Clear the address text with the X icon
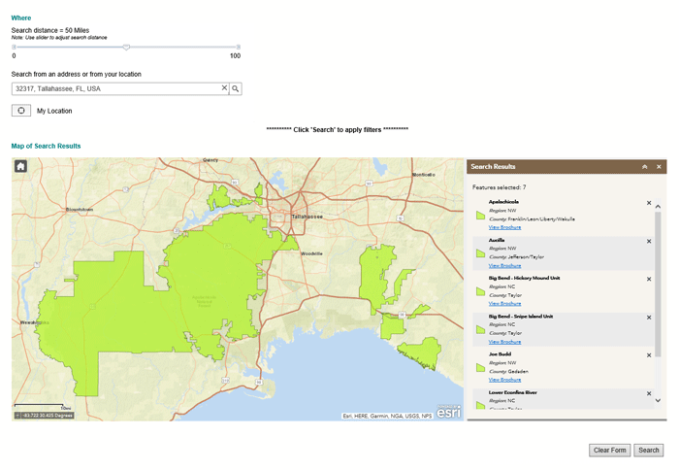Viewport: 679px width, 470px height. 224,88
